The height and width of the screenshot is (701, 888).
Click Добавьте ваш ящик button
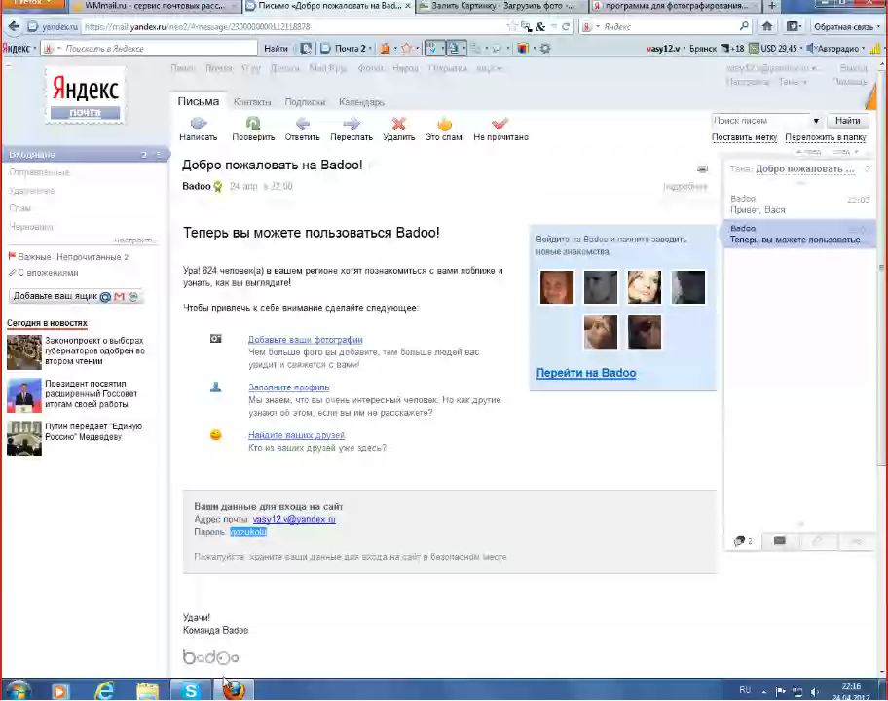point(76,296)
